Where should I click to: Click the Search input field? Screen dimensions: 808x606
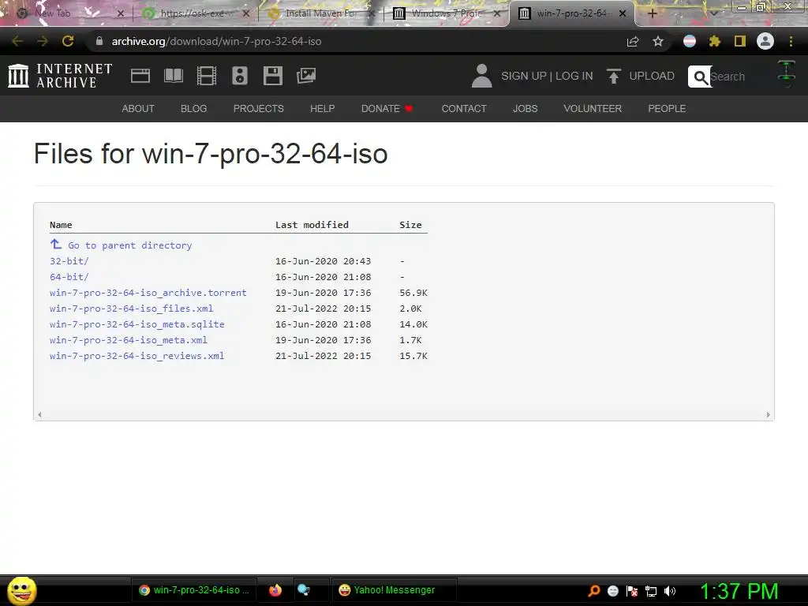click(737, 77)
